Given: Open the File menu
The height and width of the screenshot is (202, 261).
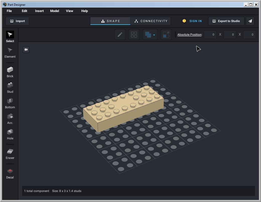Looking at the screenshot, I should (x=9, y=11).
